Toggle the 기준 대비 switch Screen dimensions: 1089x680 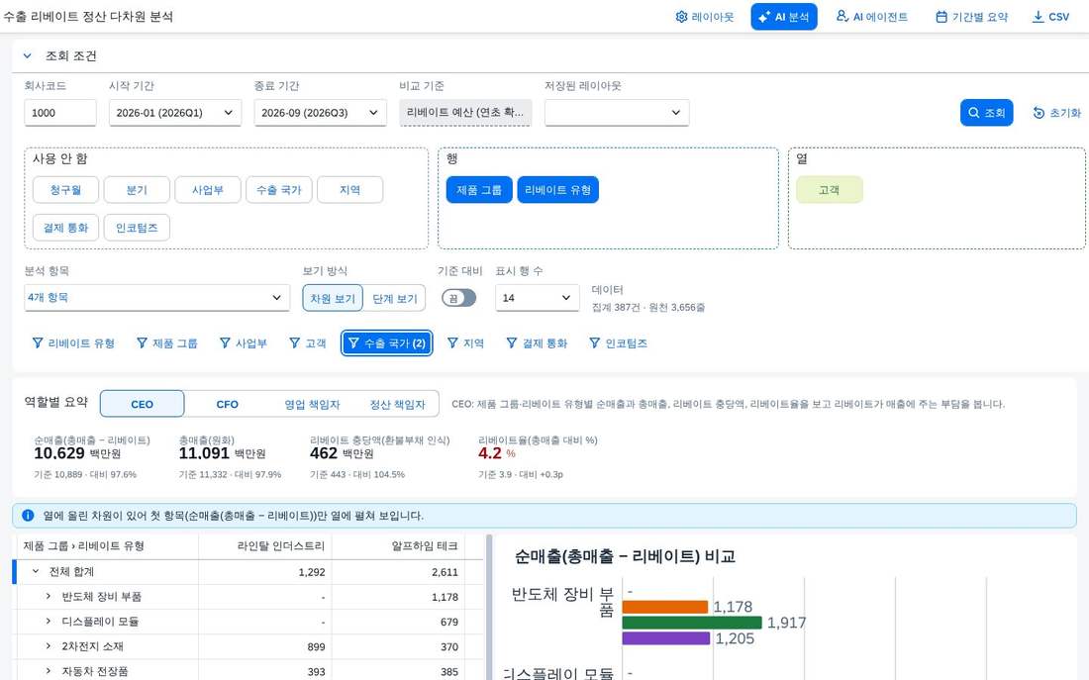click(x=459, y=298)
